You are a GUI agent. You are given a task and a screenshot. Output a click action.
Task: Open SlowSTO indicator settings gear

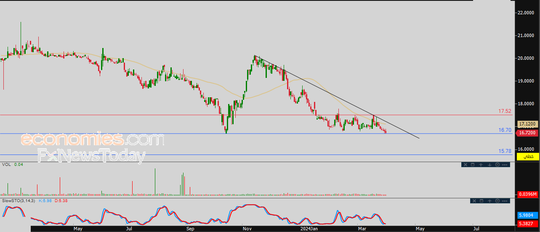(497, 201)
